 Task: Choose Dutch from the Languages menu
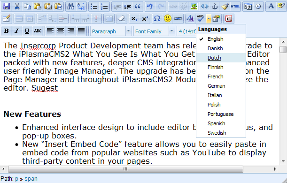coord(221,58)
